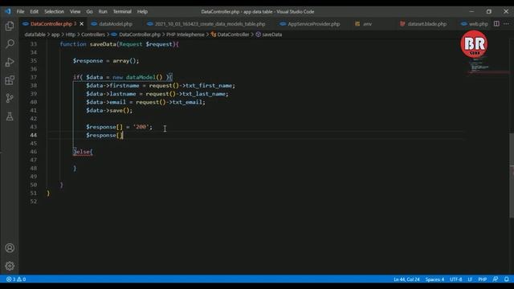
Task: Open the Accounts menu icon
Action: click(10, 248)
